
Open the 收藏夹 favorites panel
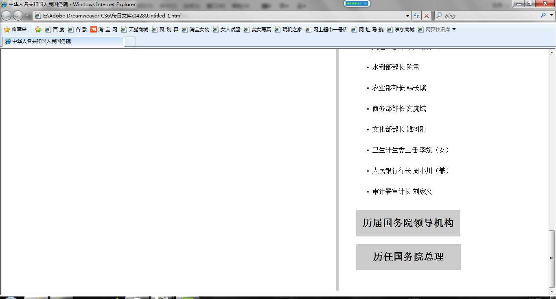click(x=15, y=29)
